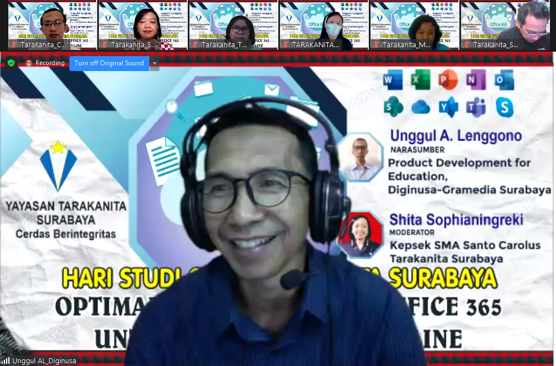The image size is (556, 366).
Task: Click the SharePoint icon in the background
Action: (x=393, y=107)
